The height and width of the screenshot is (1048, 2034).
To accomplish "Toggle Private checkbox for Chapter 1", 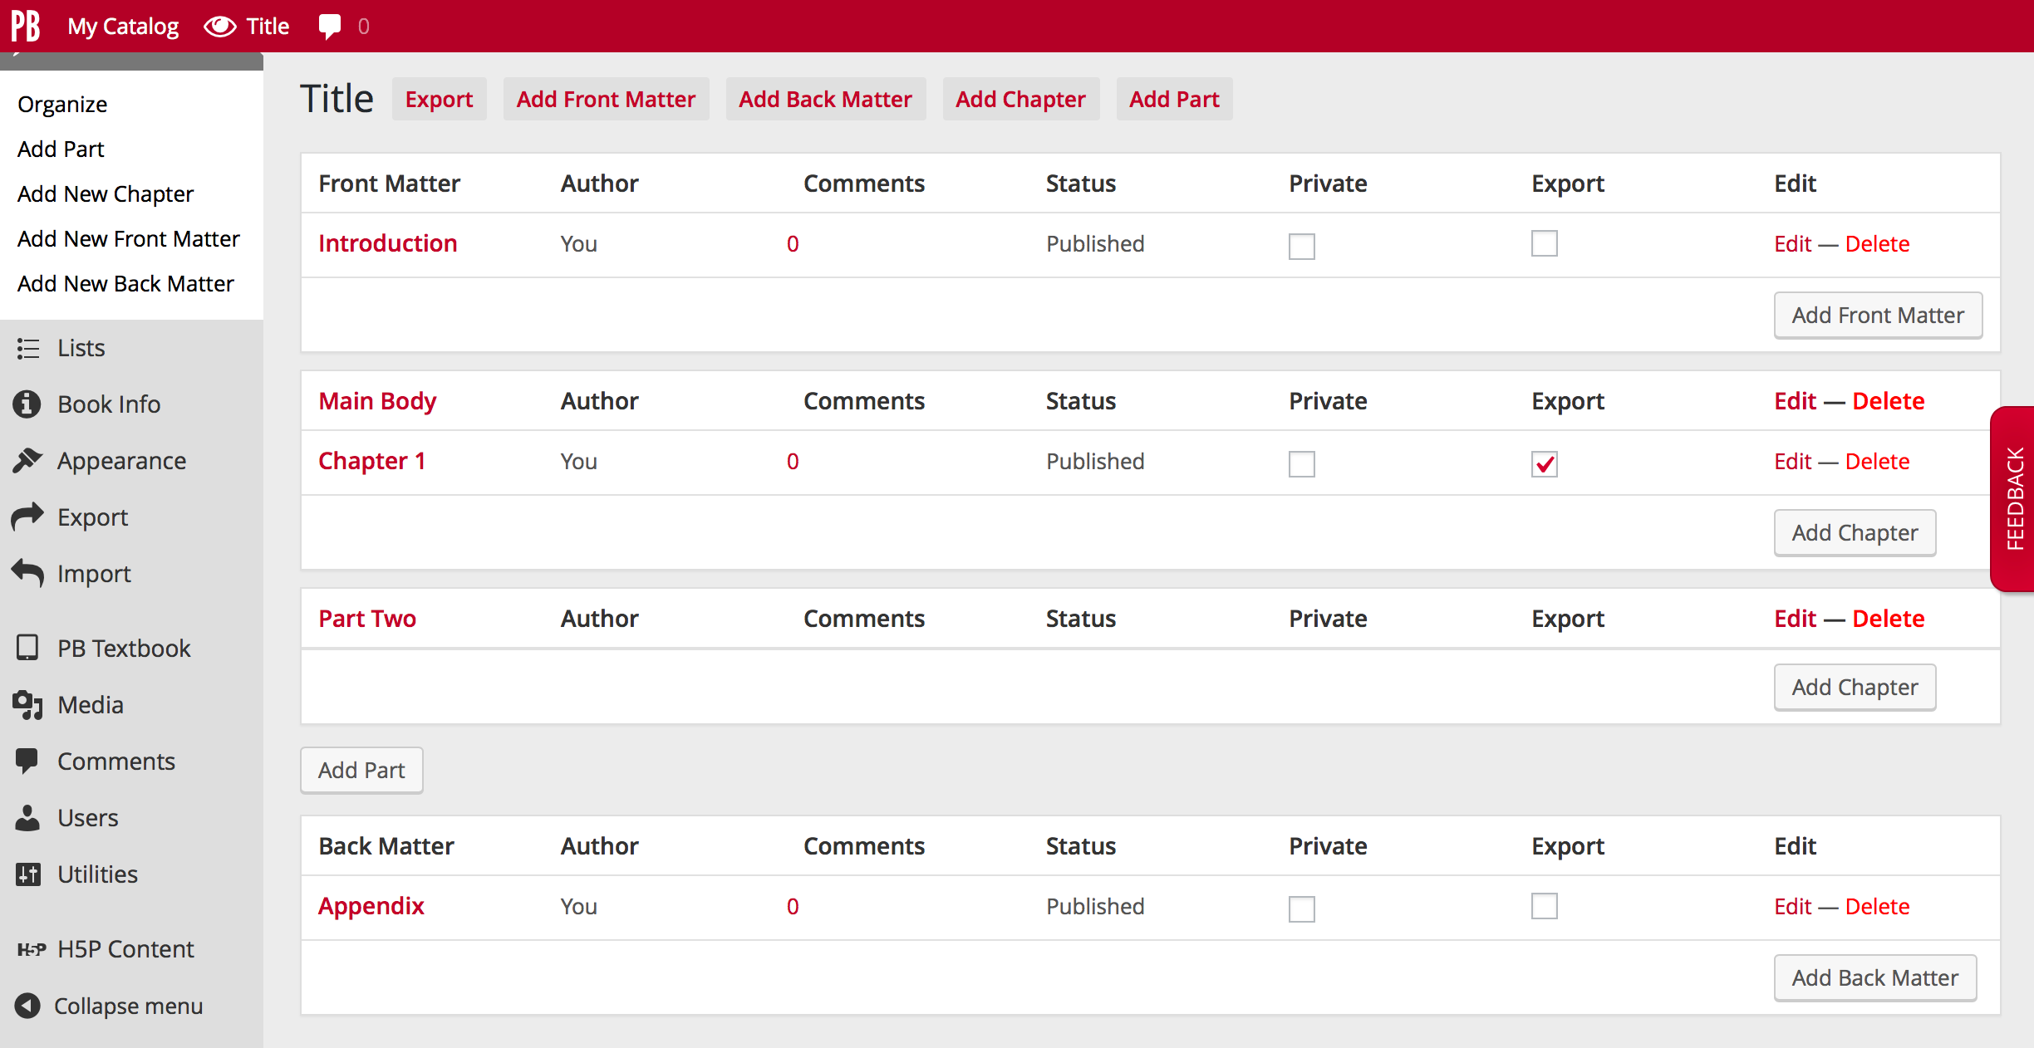I will click(x=1302, y=463).
